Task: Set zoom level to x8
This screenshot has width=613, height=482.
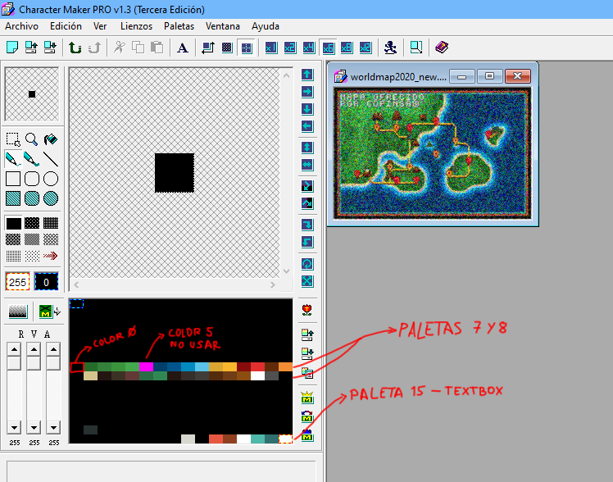Action: (x=347, y=48)
